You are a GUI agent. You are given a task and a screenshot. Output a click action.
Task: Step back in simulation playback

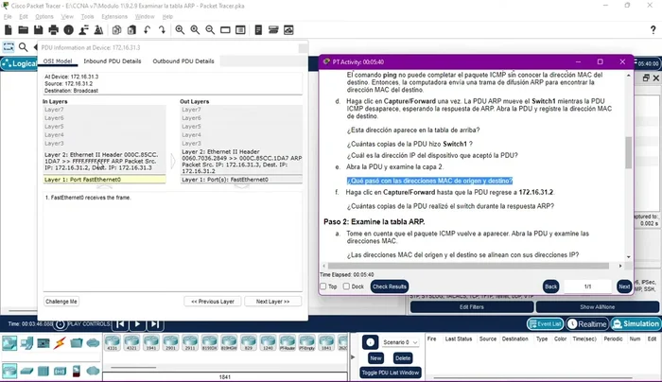[x=120, y=324]
